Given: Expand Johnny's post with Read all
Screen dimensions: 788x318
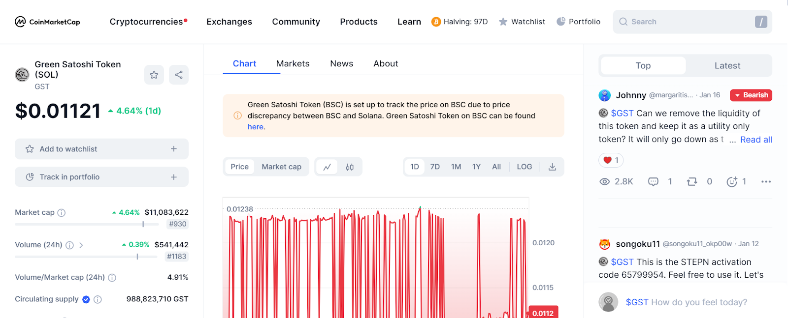Looking at the screenshot, I should (x=756, y=140).
